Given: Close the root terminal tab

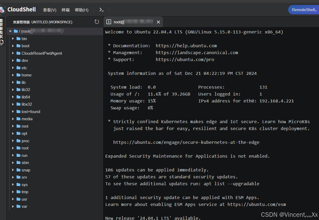Looking at the screenshot, I should (x=158, y=22).
